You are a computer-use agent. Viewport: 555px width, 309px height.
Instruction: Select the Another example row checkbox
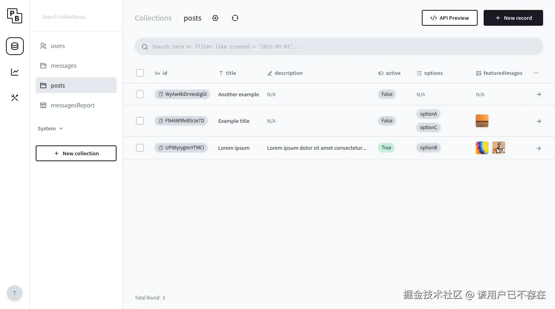coord(140,94)
